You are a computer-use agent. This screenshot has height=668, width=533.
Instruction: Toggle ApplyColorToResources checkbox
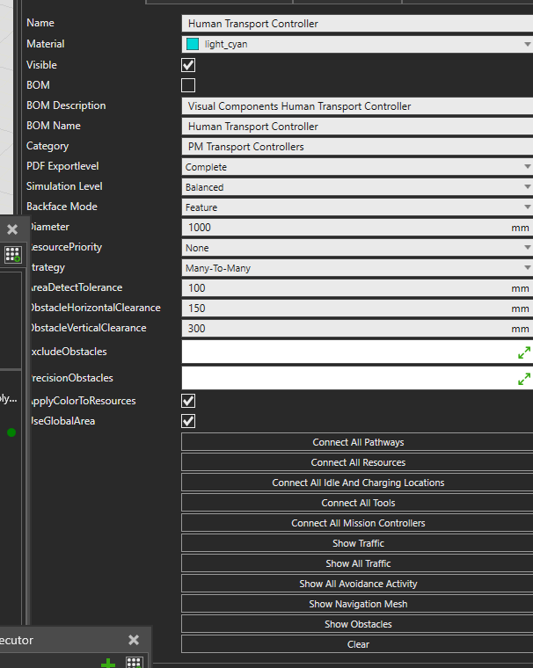[x=188, y=401]
